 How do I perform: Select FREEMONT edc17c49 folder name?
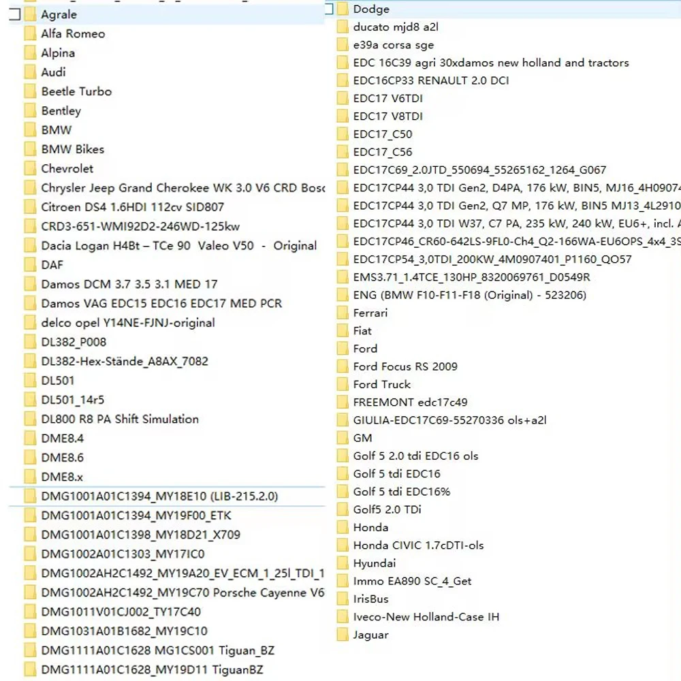(411, 402)
